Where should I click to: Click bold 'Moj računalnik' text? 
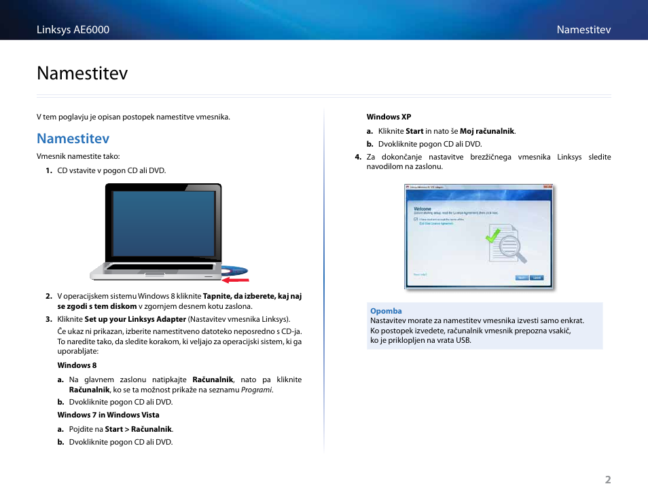tap(487, 131)
